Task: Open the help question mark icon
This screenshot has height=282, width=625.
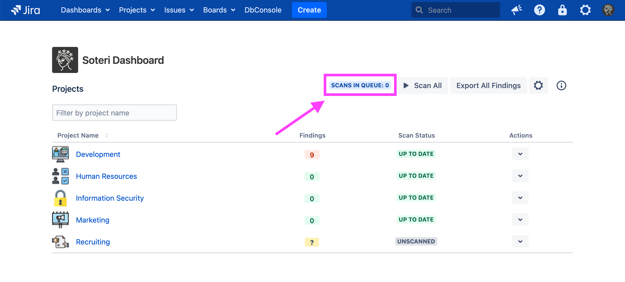Action: point(539,10)
